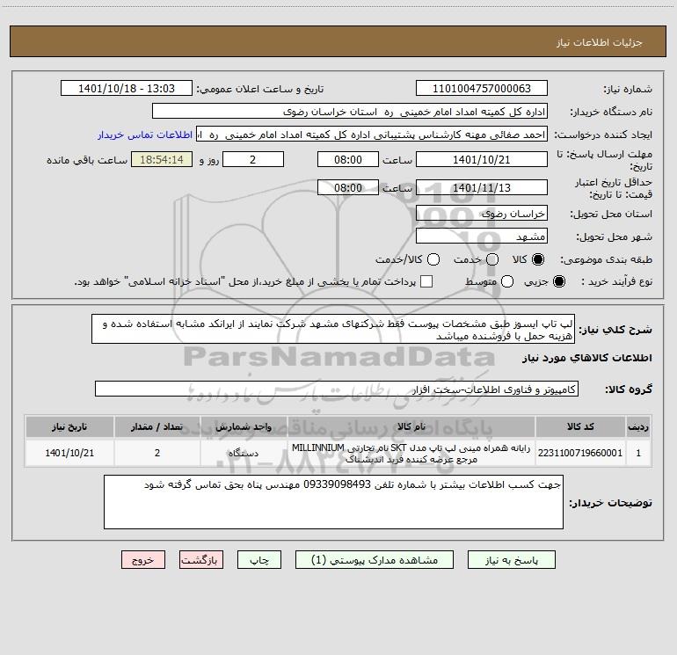
Task: Click the کد کالا column header
Action: [580, 426]
